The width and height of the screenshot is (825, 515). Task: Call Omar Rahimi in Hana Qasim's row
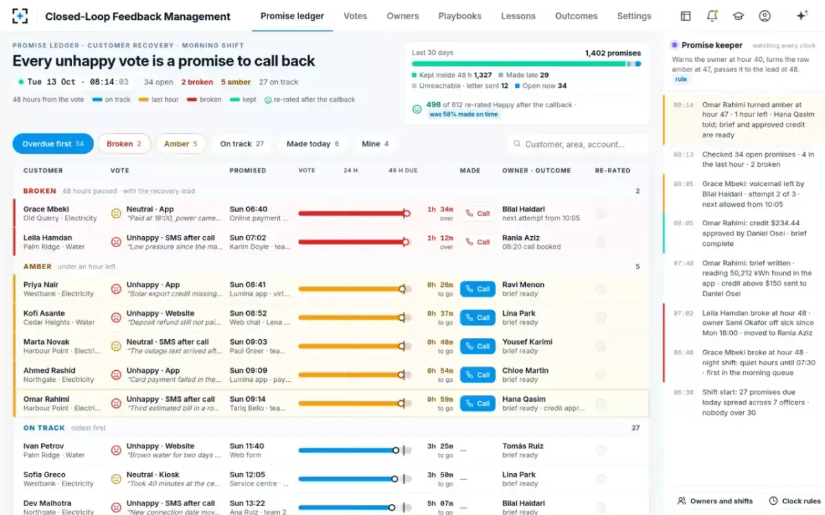pyautogui.click(x=477, y=403)
